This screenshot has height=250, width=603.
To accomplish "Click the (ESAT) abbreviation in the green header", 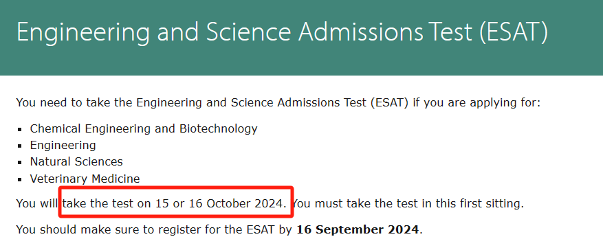I will point(514,33).
